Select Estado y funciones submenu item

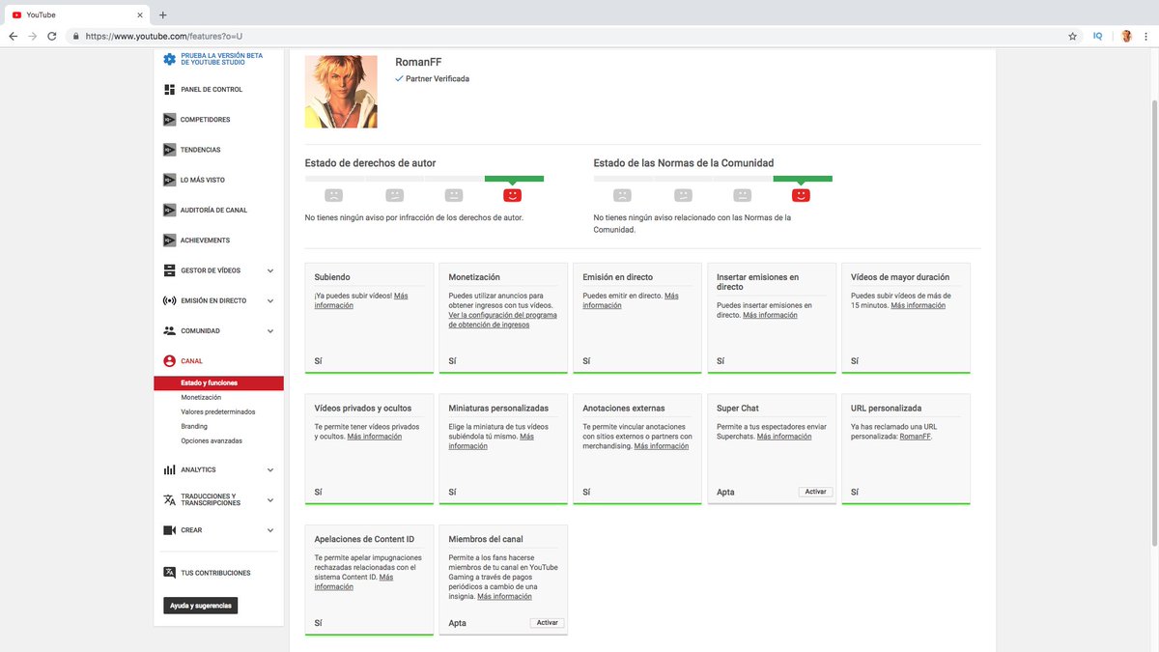tap(218, 383)
